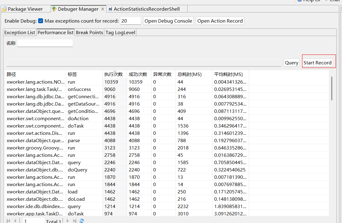
Task: Click total time value 1536
Action: coord(183,126)
